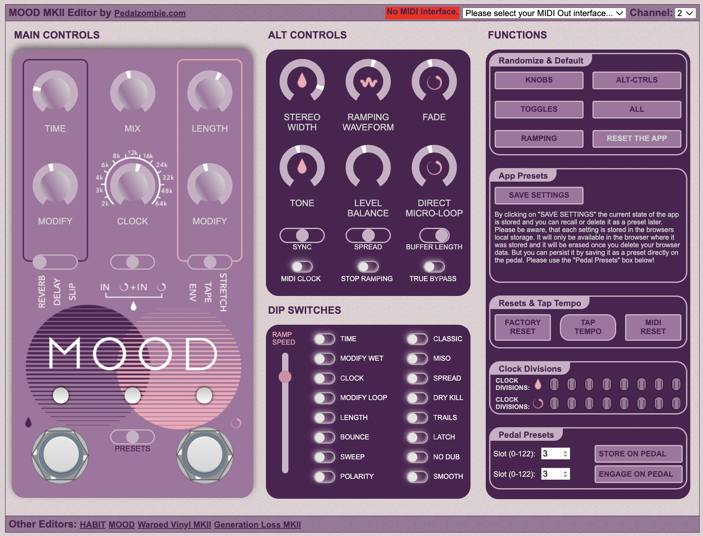Turn on the DRY KILL dip switch
Viewport: 703px width, 536px height.
pos(418,398)
